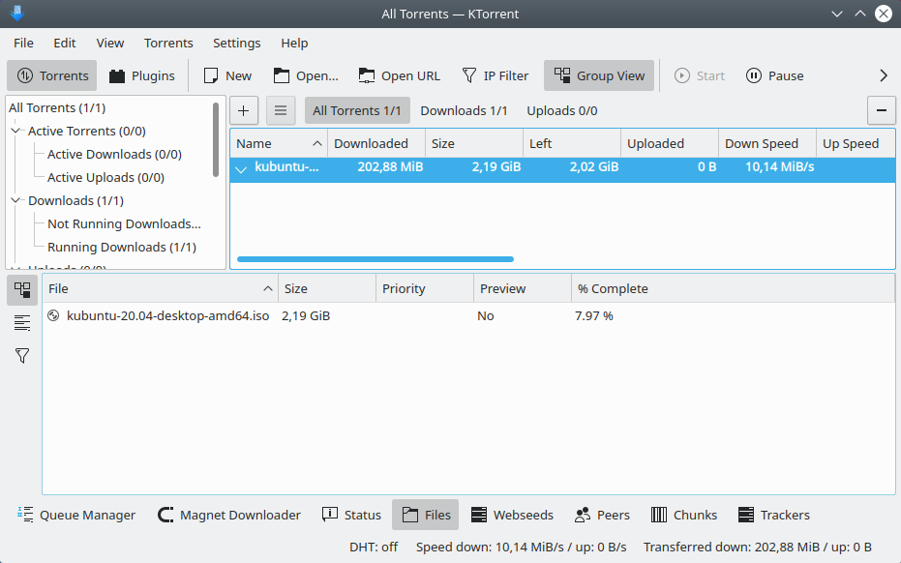Sort files by % Complete column

coord(734,288)
